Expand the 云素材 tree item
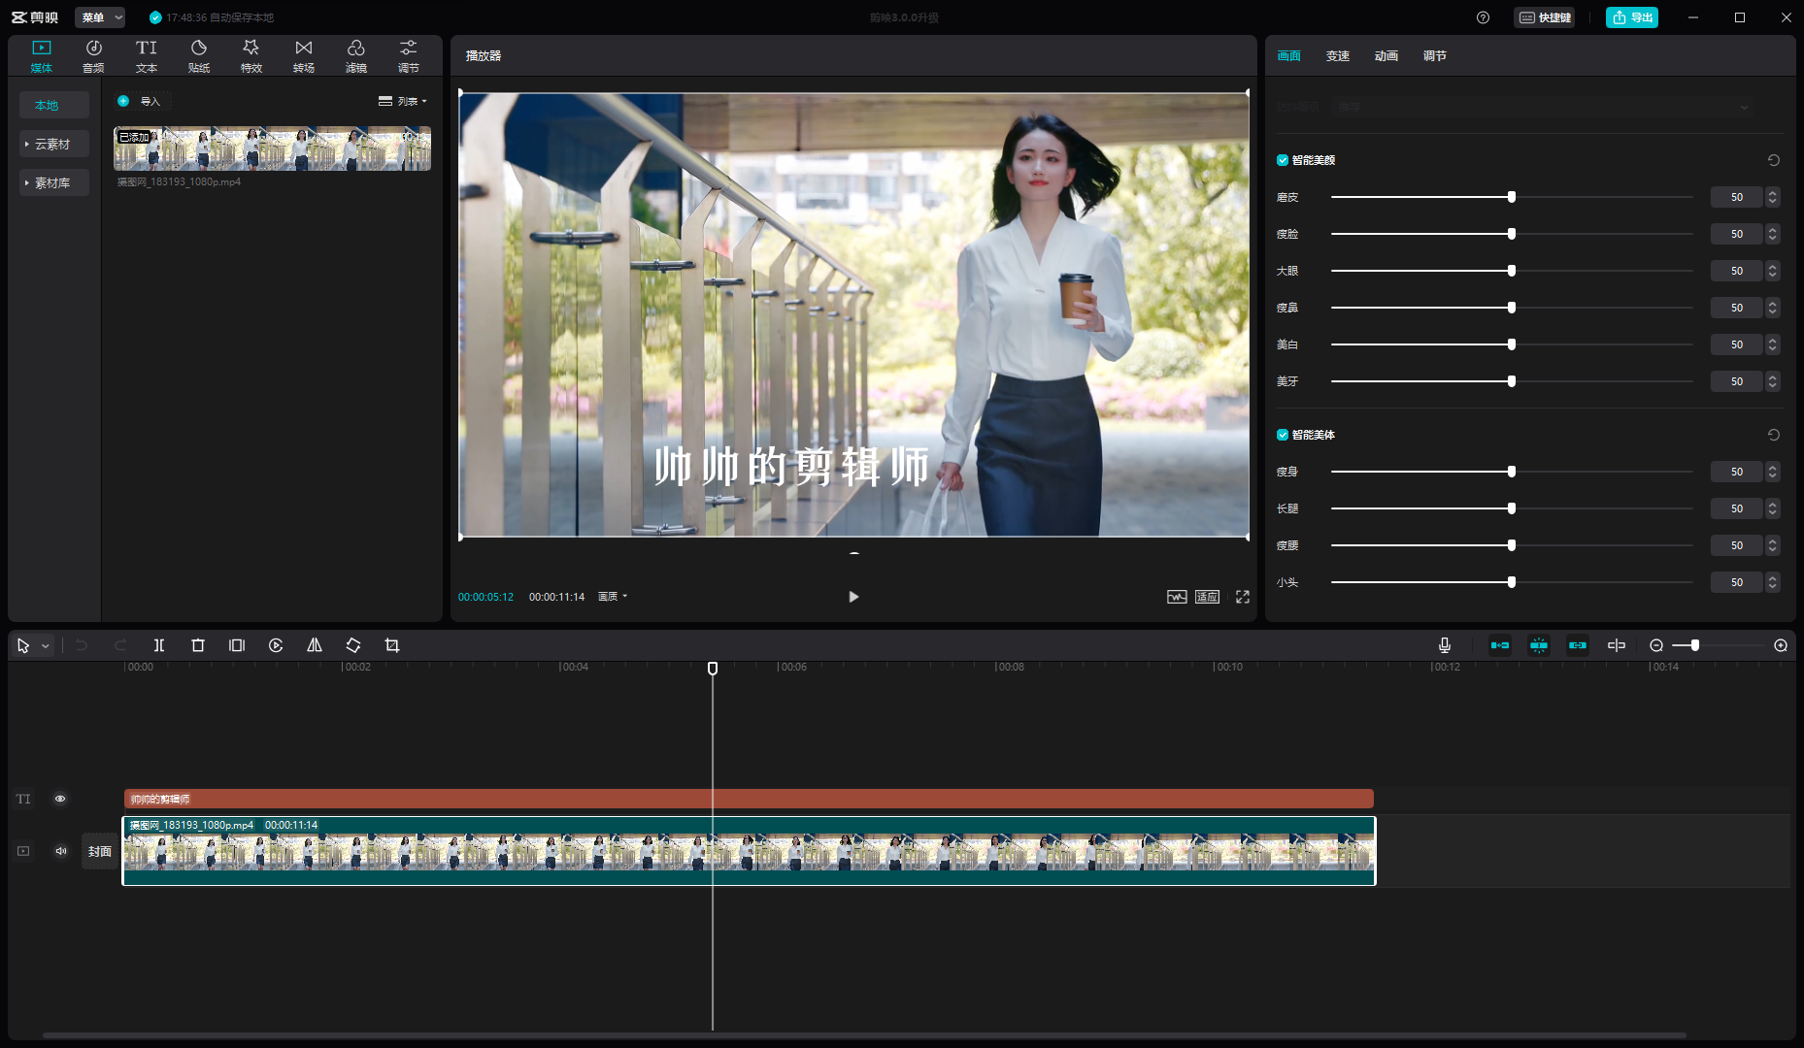This screenshot has height=1048, width=1804. pos(52,144)
